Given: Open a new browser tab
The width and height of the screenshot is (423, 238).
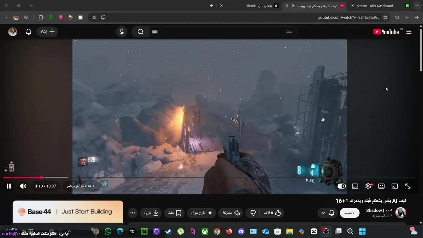Looking at the screenshot, I should (x=211, y=6).
